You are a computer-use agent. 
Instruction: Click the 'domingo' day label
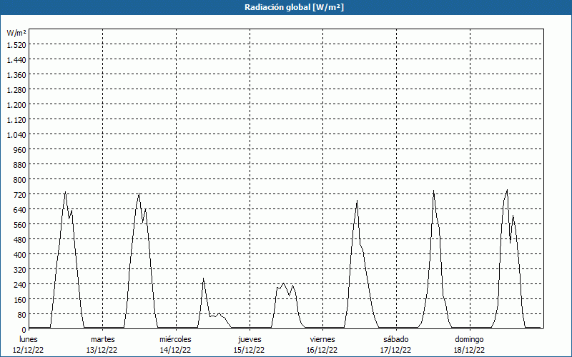(470, 339)
